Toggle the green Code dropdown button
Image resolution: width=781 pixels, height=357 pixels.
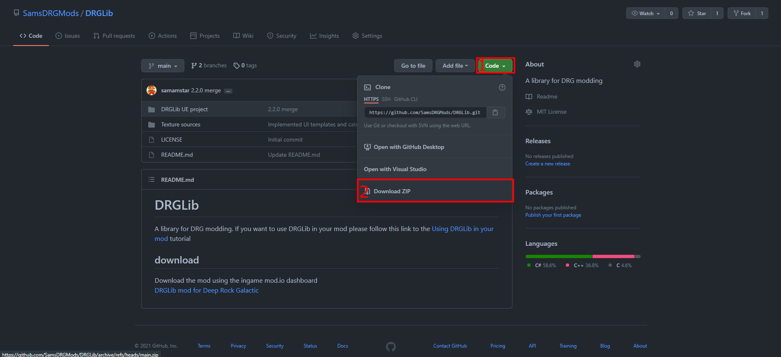pyautogui.click(x=495, y=66)
